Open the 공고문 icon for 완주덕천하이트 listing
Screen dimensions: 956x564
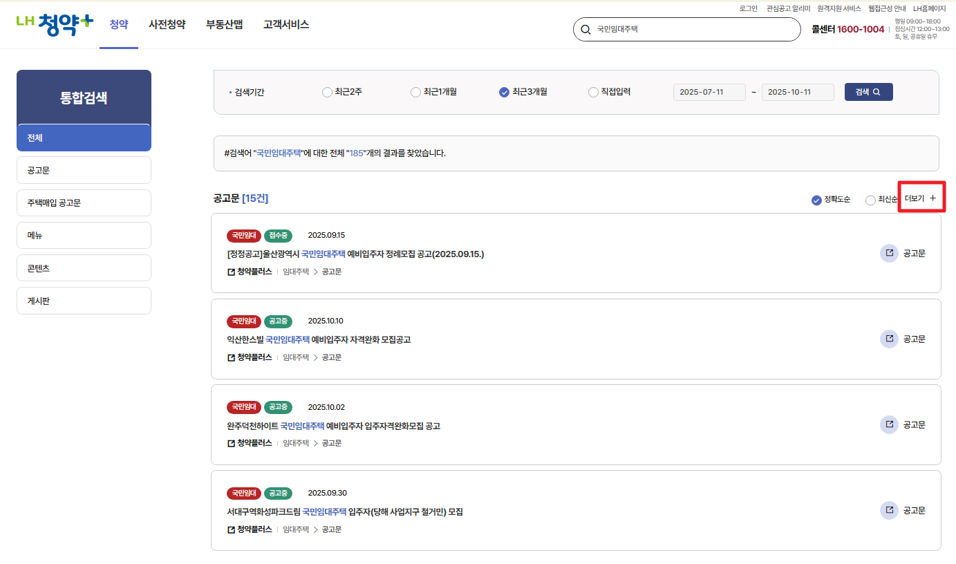889,424
